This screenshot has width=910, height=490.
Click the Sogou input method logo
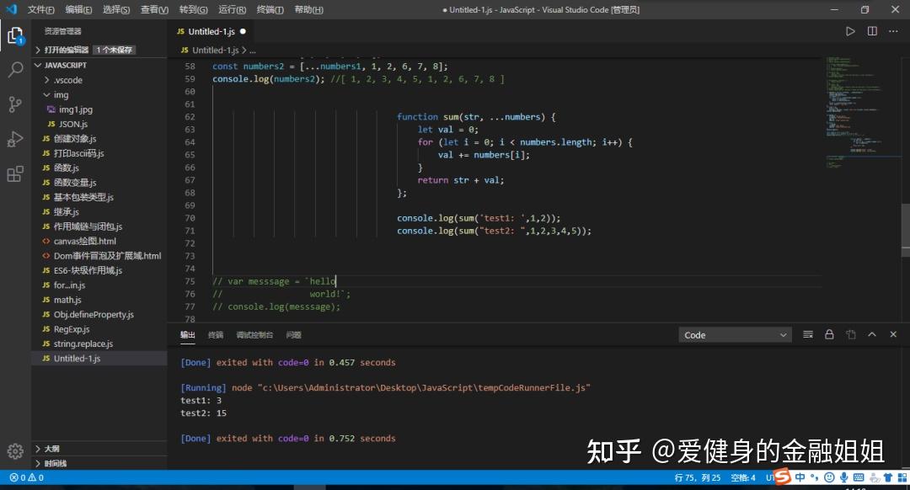[x=782, y=477]
